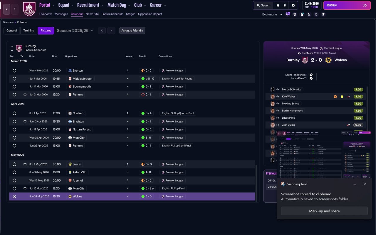Open the Season 2025/26 dropdown
Image resolution: width=376 pixels, height=235 pixels.
click(75, 31)
